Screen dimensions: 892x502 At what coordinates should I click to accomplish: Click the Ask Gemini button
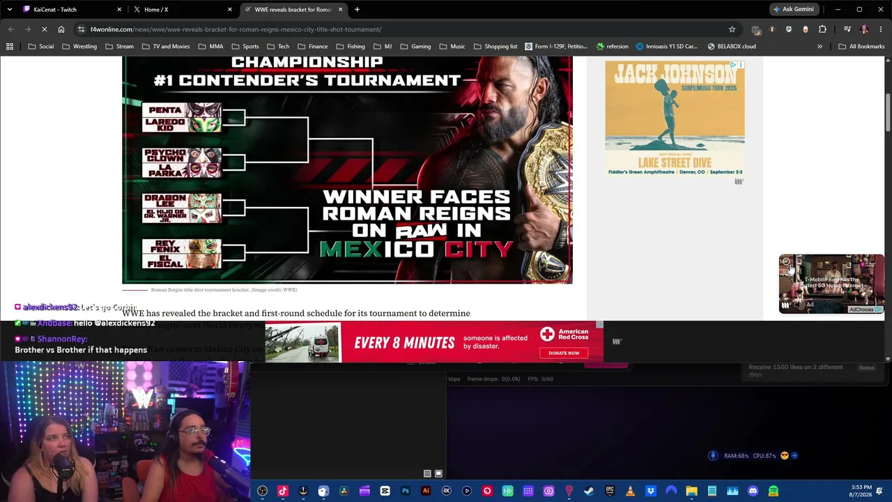coord(794,10)
